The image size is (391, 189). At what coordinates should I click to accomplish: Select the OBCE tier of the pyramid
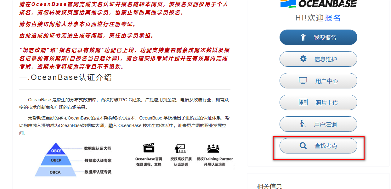(x=56, y=150)
